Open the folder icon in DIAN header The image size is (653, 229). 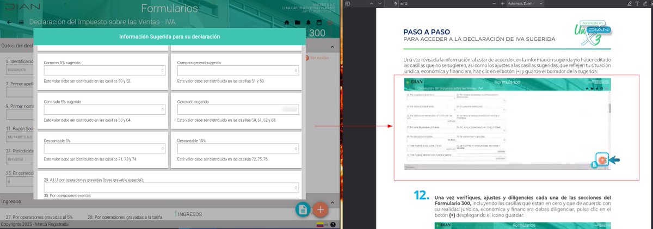pyautogui.click(x=298, y=23)
